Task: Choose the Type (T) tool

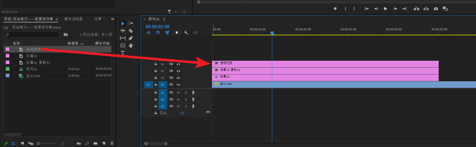Action: (x=123, y=53)
